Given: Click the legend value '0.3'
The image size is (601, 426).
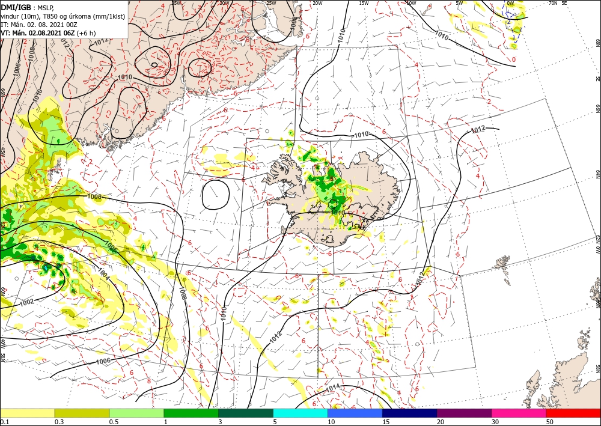Looking at the screenshot, I should point(59,422).
